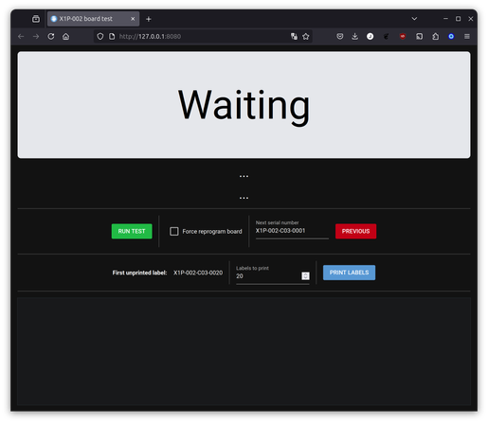
Task: Reload the page with refresh icon
Action: pos(51,37)
